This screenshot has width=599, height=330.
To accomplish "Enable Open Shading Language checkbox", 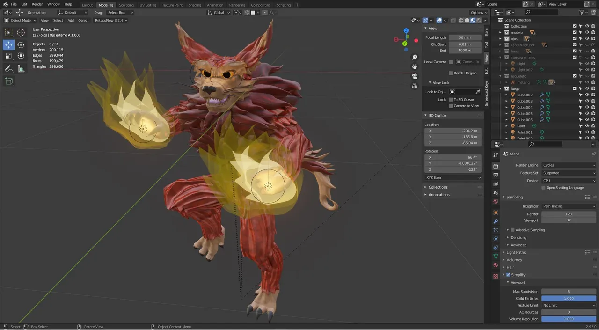I will tap(543, 188).
